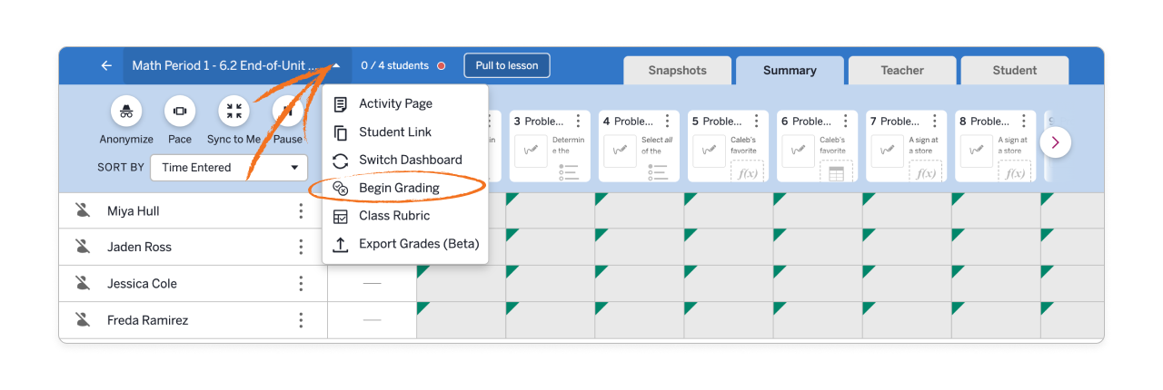The image size is (1163, 390).
Task: Open the Sort By dropdown
Action: pyautogui.click(x=229, y=168)
